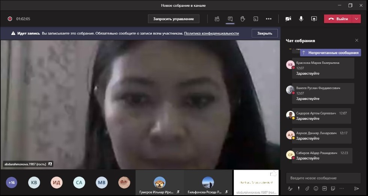
Task: Mute the microphone
Action: [301, 19]
